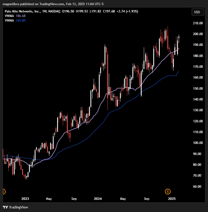The height and width of the screenshot is (212, 208).
Task: Click the 150.00 price axis label
Action: click(x=198, y=88)
